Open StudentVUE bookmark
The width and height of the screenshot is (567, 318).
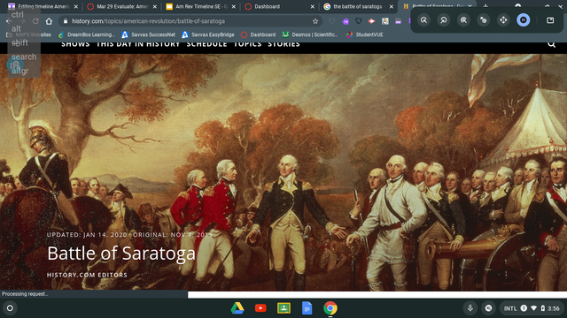(x=364, y=34)
